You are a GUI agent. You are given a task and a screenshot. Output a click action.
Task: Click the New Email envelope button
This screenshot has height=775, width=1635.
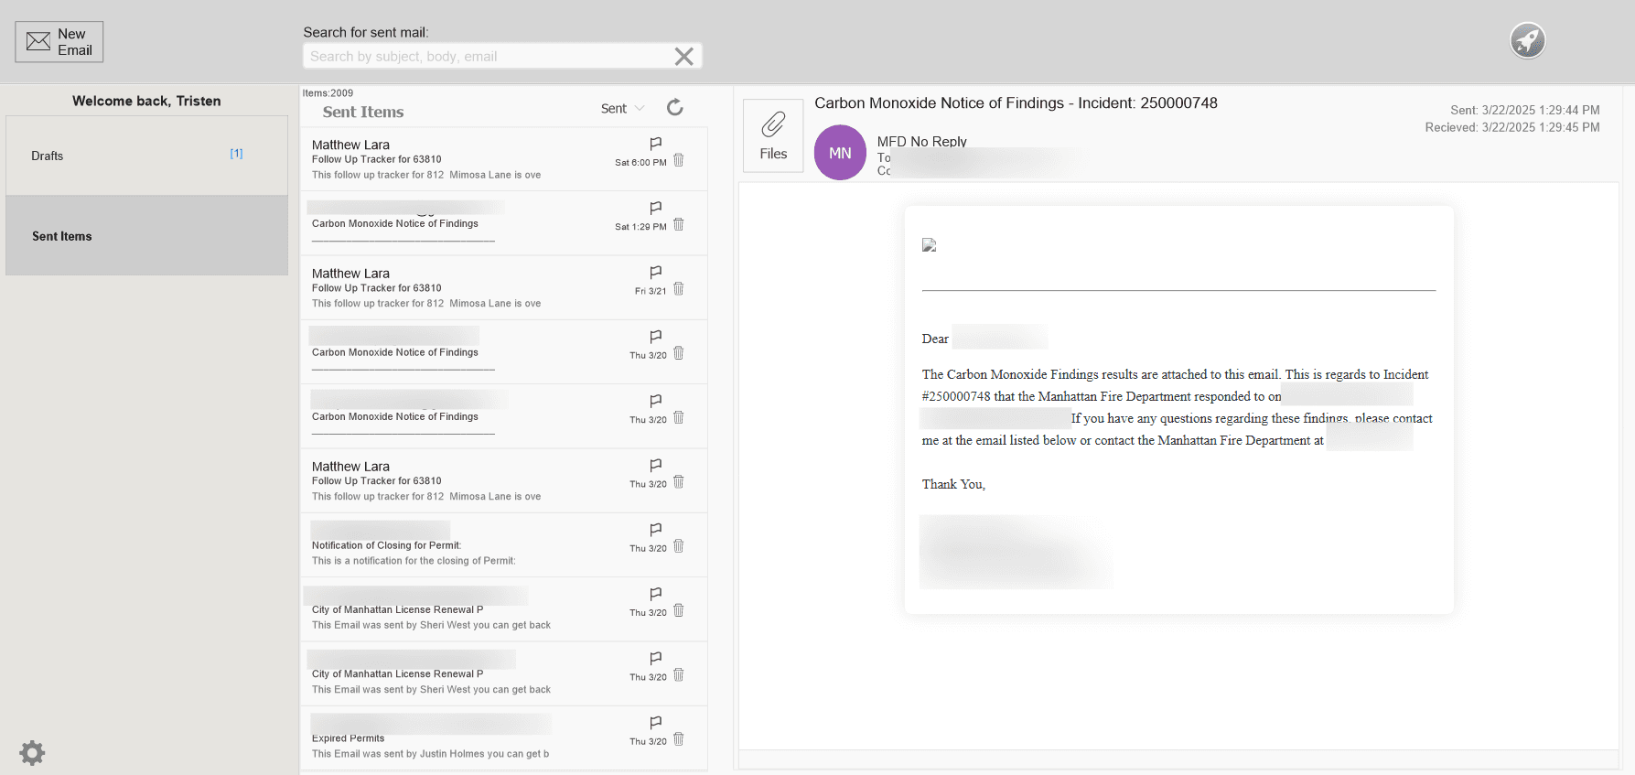point(59,42)
